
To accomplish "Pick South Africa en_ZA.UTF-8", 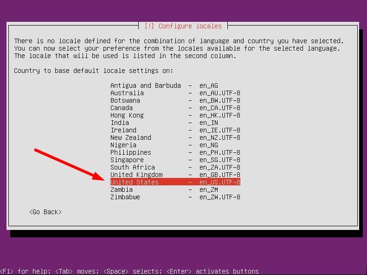I will coord(175,167).
